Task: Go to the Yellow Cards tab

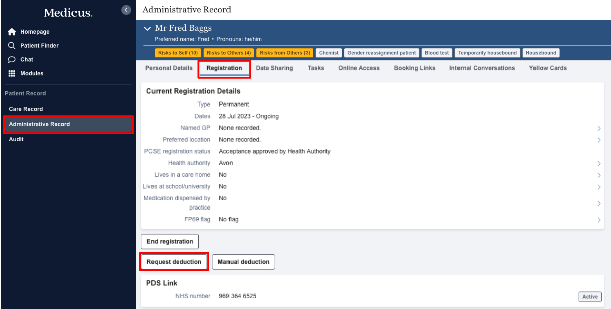Action: pos(548,68)
